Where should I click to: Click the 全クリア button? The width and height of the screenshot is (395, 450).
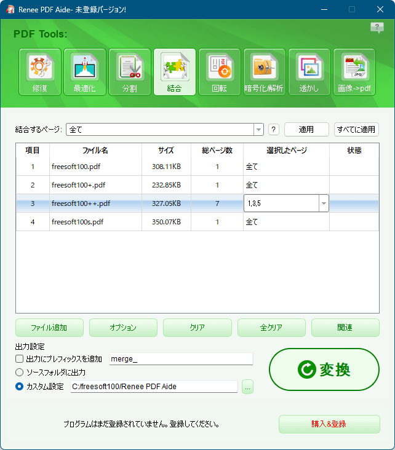(271, 328)
